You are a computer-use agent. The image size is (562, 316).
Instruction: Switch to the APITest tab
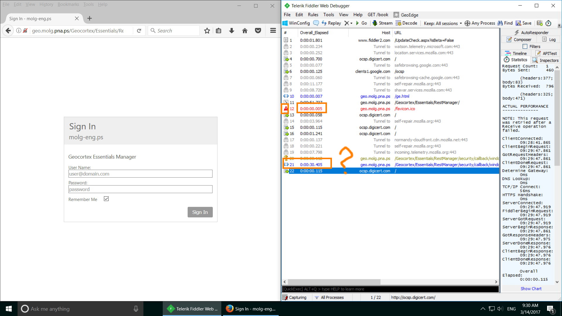(x=546, y=53)
